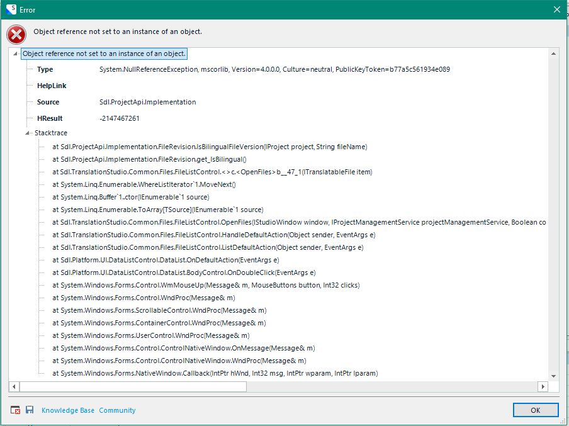The image size is (569, 426).
Task: Select the IsBilingualFileVersion stack trace line
Action: click(x=210, y=147)
